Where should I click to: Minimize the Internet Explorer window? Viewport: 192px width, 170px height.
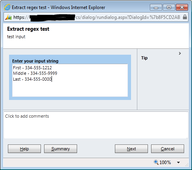(x=156, y=7)
